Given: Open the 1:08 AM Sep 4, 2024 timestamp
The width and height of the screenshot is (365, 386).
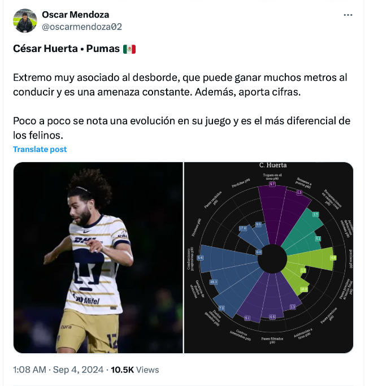Looking at the screenshot, I should [58, 370].
